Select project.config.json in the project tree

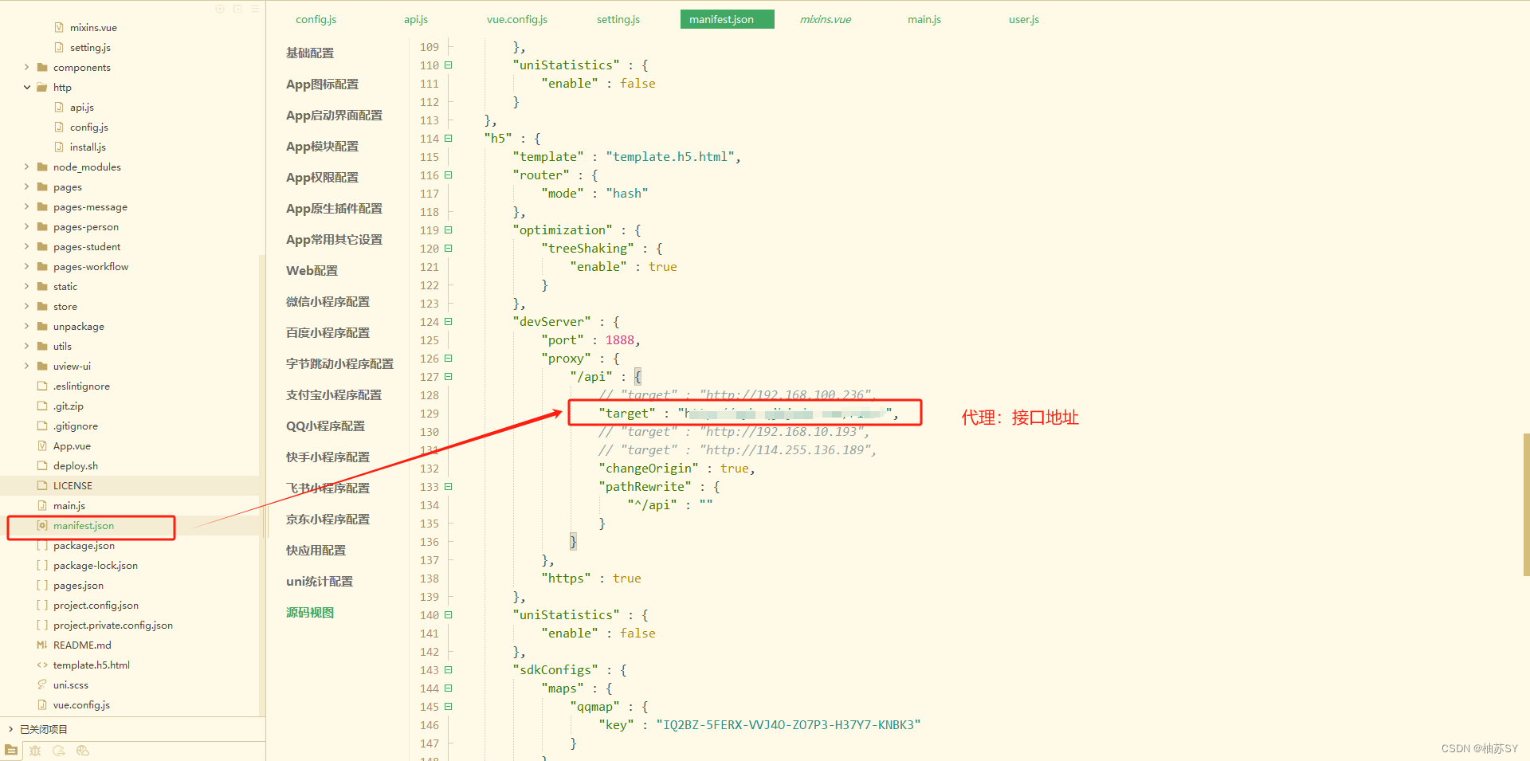click(x=96, y=605)
